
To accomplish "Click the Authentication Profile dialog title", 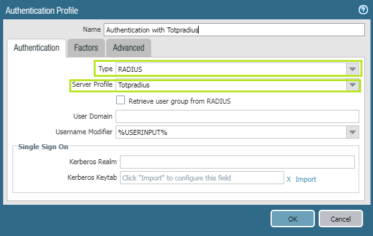I will (x=42, y=11).
